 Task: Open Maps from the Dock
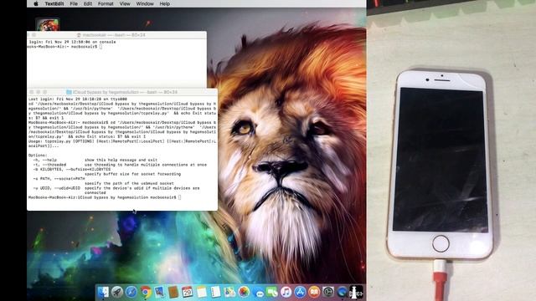click(229, 292)
